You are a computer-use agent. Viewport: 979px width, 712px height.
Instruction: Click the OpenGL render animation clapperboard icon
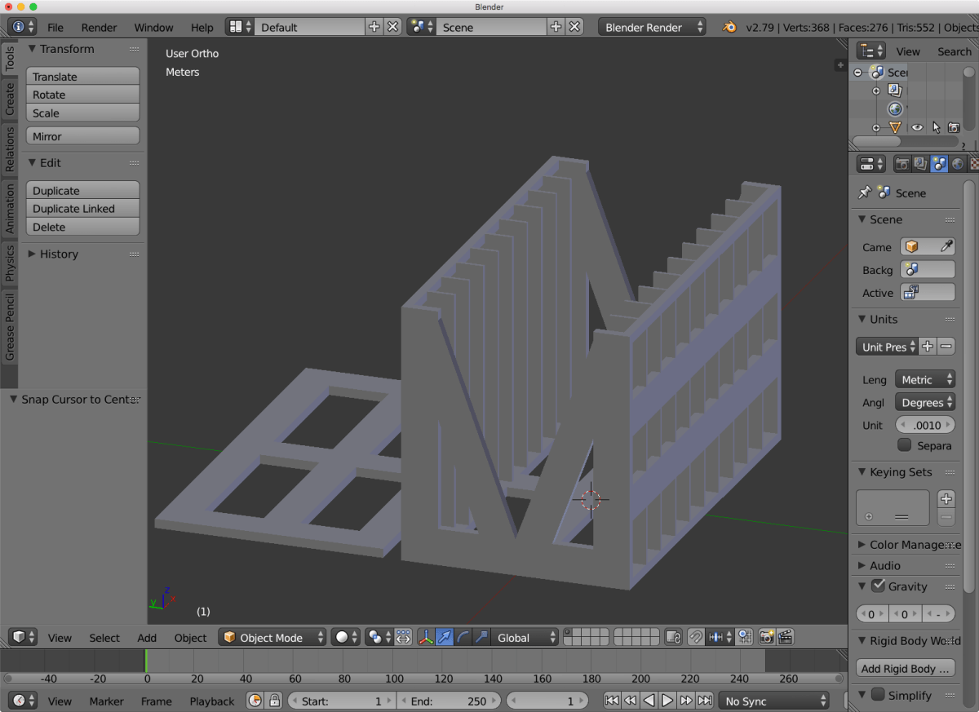coord(784,637)
